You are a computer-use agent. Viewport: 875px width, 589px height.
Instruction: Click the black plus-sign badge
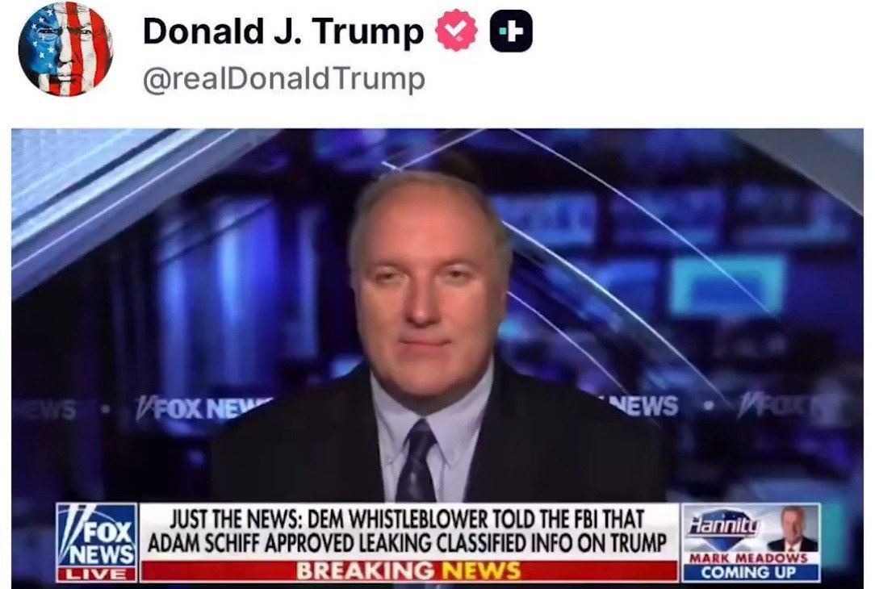[511, 31]
